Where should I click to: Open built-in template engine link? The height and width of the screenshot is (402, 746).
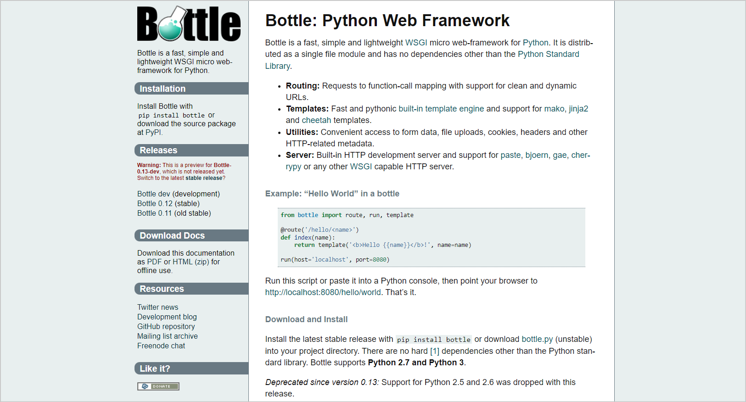tap(441, 109)
